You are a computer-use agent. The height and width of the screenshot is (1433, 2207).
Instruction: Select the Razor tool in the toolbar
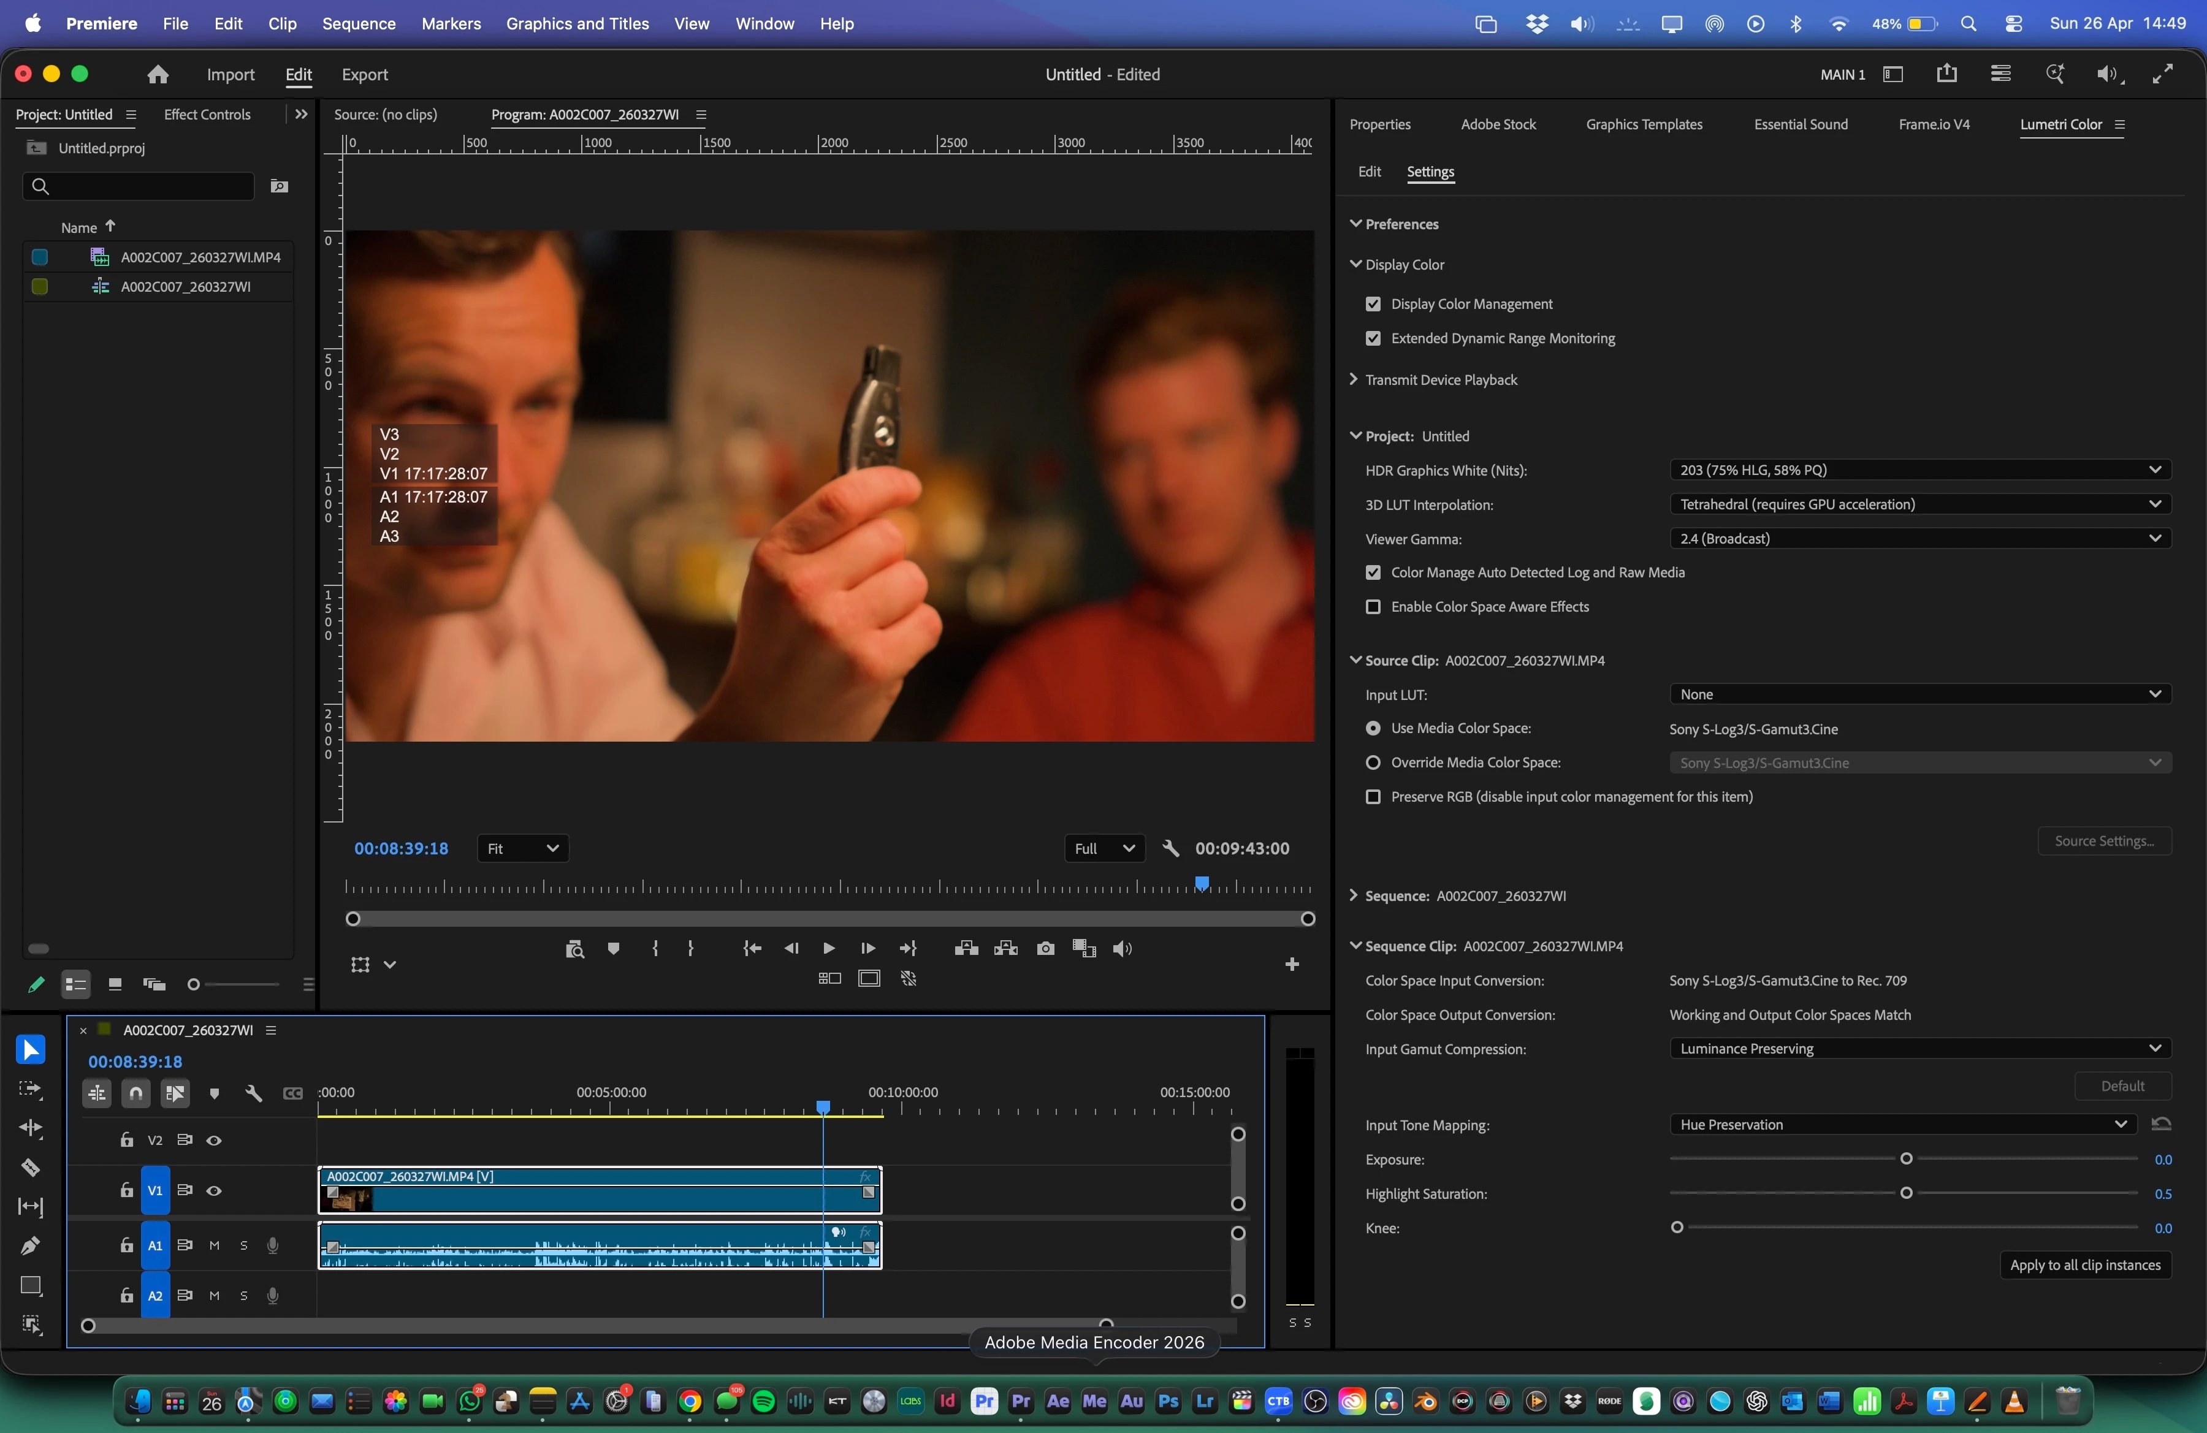(x=29, y=1167)
